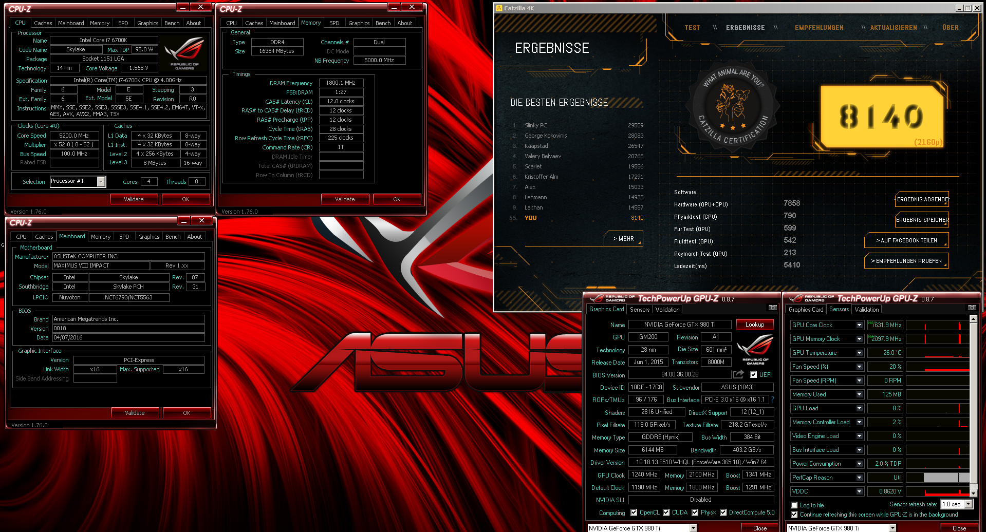986x532 pixels.
Task: Click the screenshot camera icon in GPU-Z Sensors window
Action: (972, 308)
